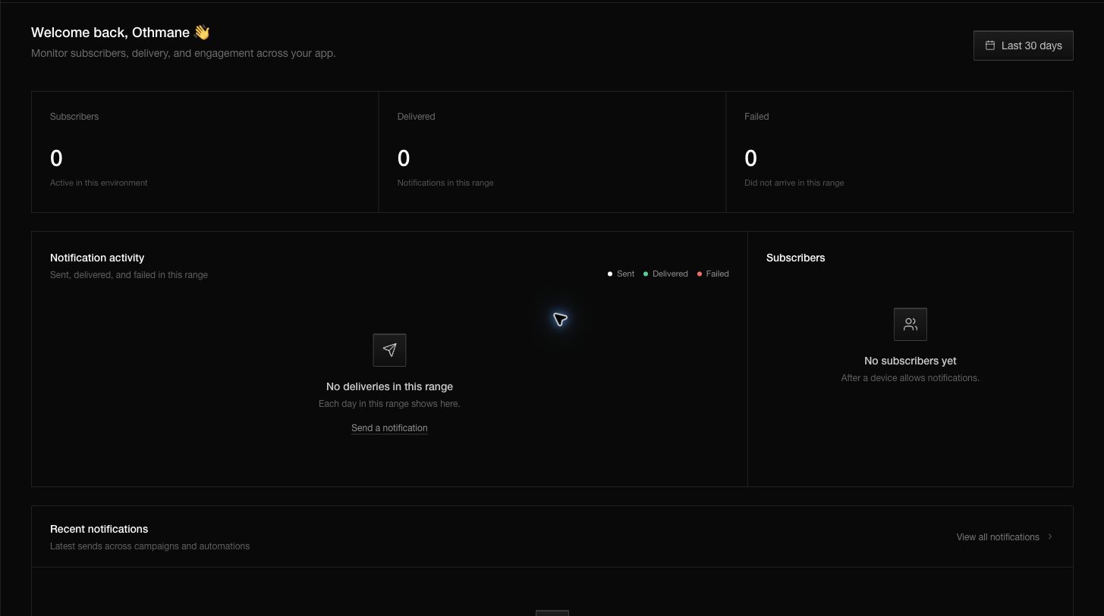Select the Delivered legend label in the chart
The height and width of the screenshot is (616, 1104).
click(670, 274)
